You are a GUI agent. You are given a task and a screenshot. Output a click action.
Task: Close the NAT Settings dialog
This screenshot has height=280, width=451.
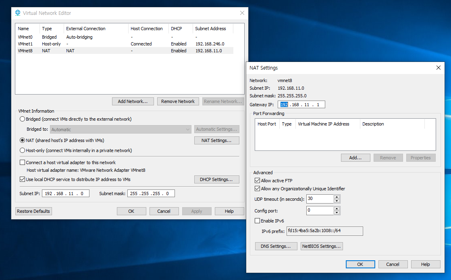(x=439, y=68)
